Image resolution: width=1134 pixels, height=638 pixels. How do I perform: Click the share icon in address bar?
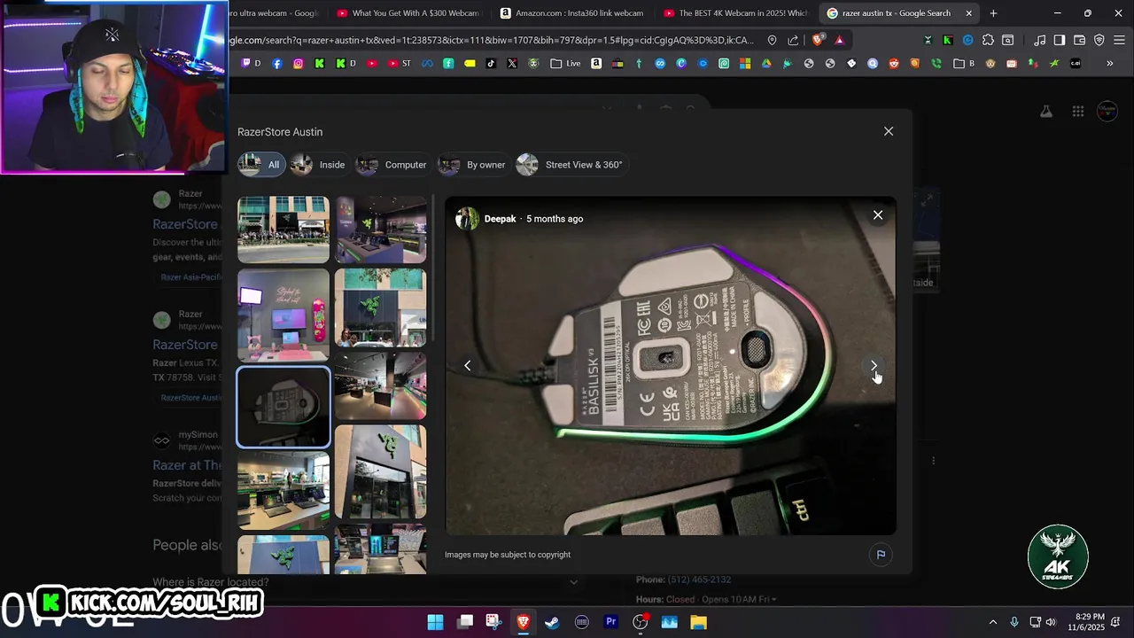[x=793, y=40]
